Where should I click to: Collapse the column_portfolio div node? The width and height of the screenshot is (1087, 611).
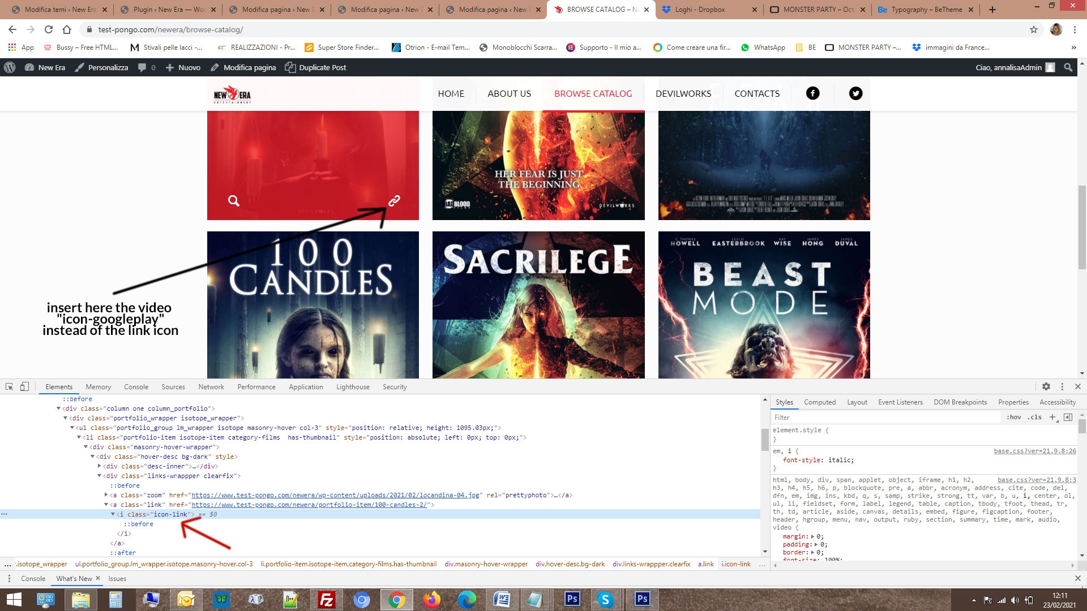[x=58, y=408]
